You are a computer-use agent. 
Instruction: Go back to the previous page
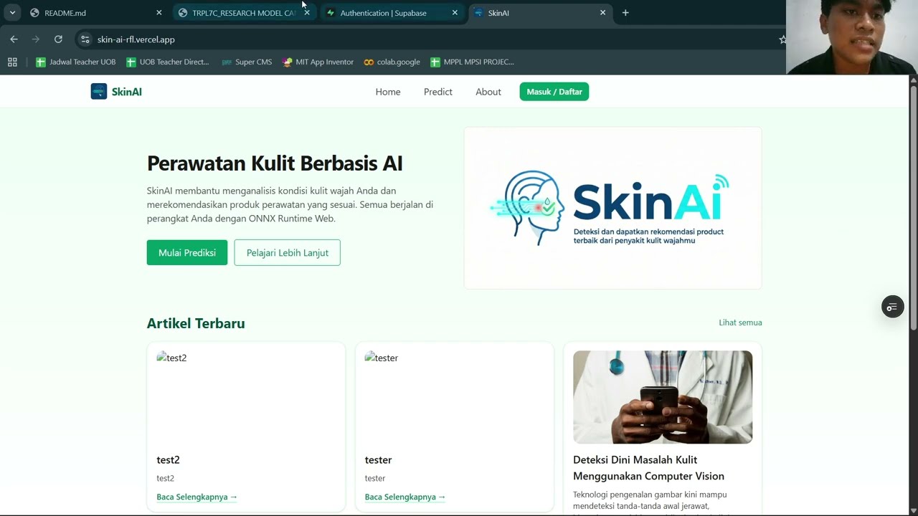point(14,39)
